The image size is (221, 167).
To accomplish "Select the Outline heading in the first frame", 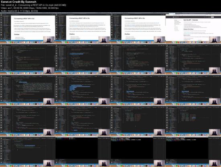I will pyautogui.click(x=16, y=35).
